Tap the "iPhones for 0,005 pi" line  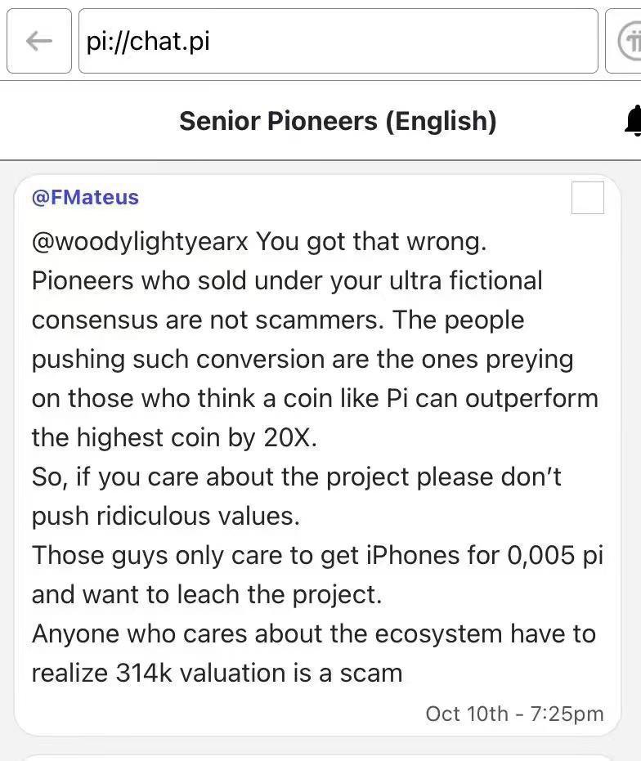click(x=317, y=556)
